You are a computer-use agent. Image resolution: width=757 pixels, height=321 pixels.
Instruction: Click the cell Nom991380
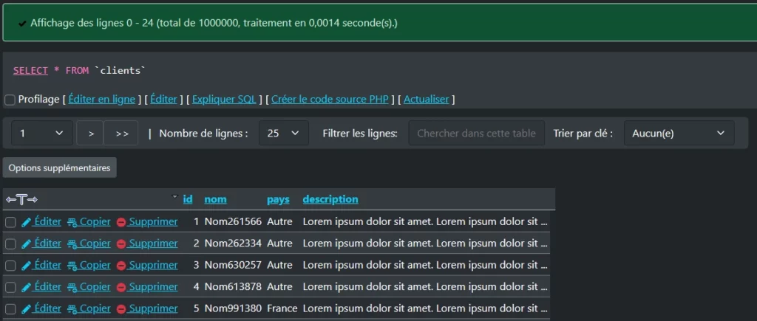[233, 308]
